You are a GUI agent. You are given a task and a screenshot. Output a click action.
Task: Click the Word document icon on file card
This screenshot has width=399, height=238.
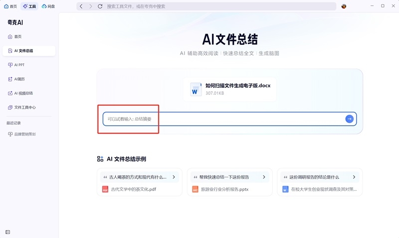[196, 89]
